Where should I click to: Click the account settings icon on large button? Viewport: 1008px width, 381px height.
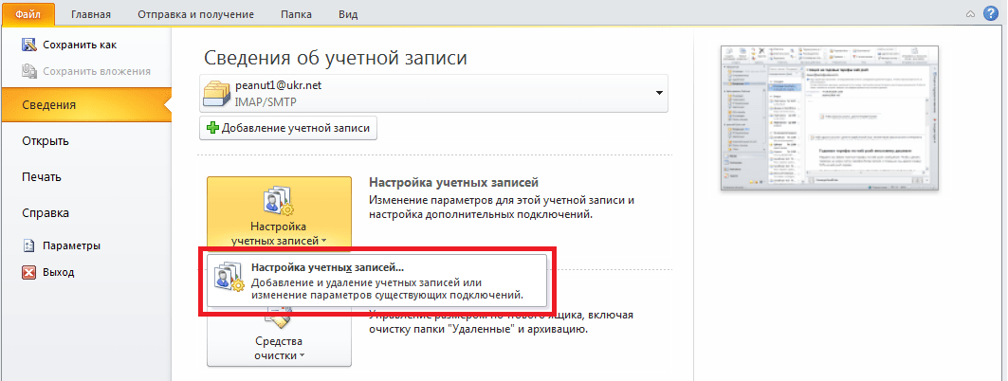click(279, 201)
